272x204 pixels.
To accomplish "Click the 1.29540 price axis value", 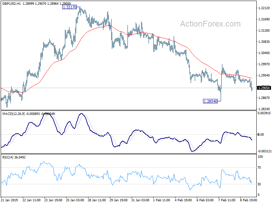I will [x=264, y=75].
